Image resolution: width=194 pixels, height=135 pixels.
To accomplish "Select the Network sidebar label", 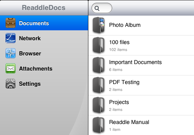I will (x=30, y=38).
